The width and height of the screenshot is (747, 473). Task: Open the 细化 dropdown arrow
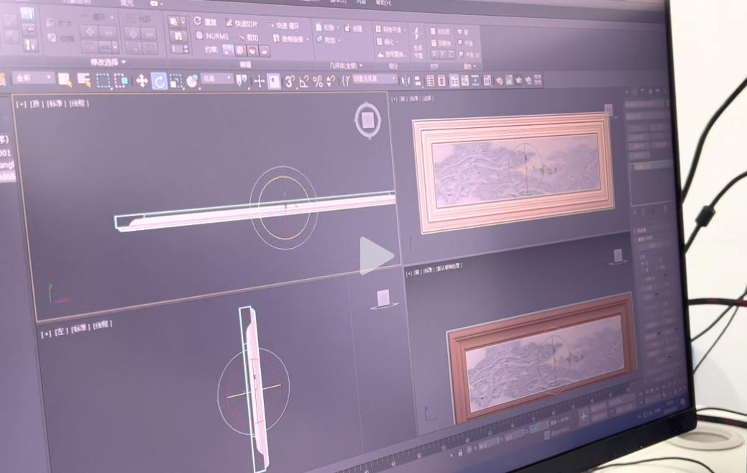coord(398,42)
